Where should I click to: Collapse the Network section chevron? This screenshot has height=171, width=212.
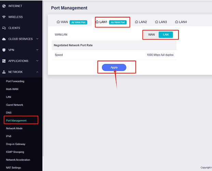(37, 72)
